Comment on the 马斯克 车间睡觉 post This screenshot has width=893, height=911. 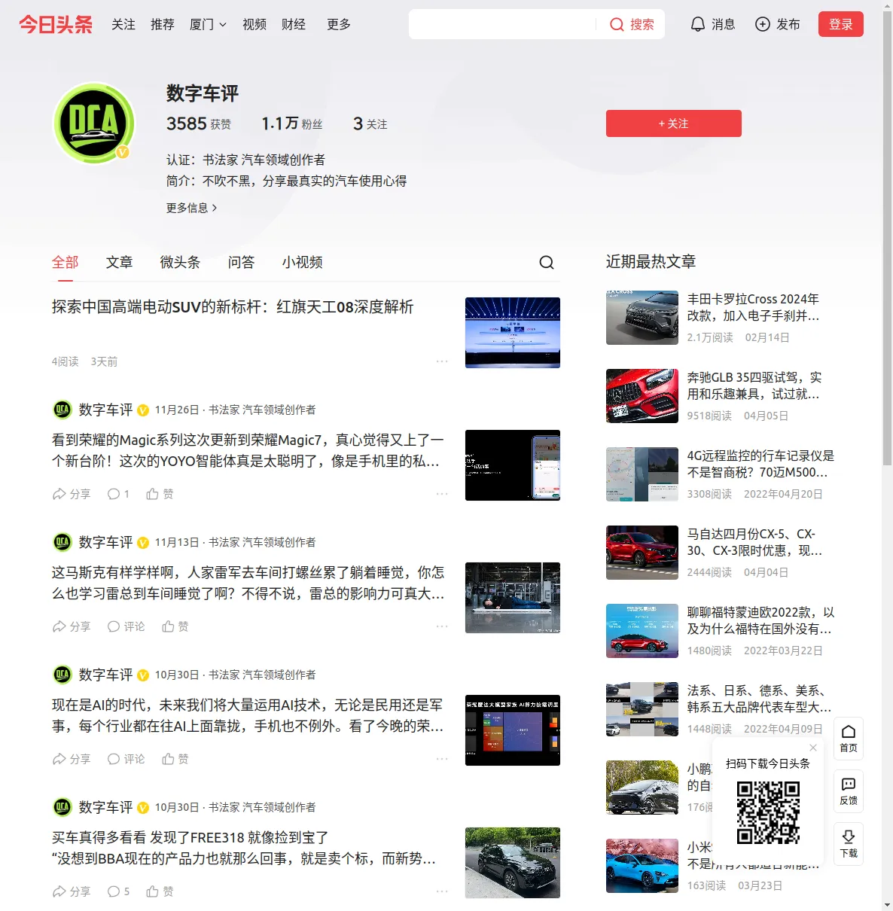tap(126, 626)
